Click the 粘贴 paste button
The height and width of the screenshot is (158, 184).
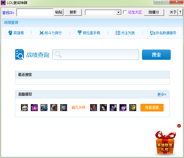tap(59, 12)
